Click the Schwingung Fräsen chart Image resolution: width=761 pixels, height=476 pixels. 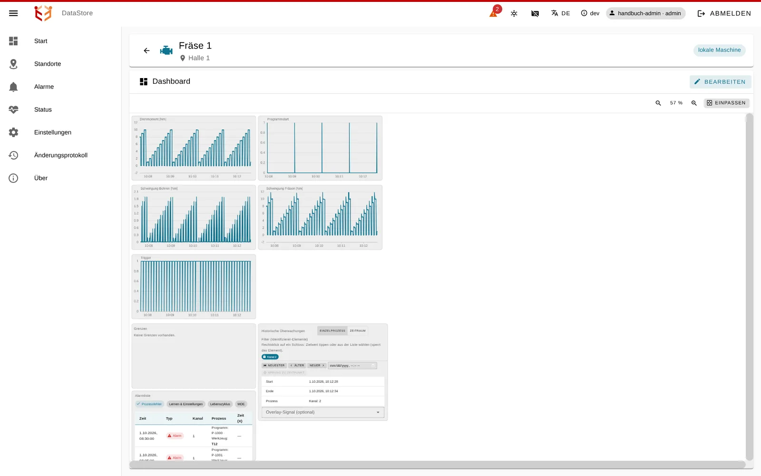[x=320, y=217]
